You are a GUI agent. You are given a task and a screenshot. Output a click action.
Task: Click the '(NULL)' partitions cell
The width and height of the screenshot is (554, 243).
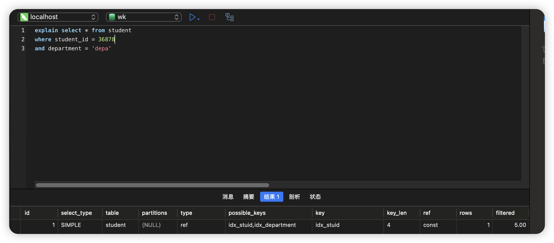(158, 225)
